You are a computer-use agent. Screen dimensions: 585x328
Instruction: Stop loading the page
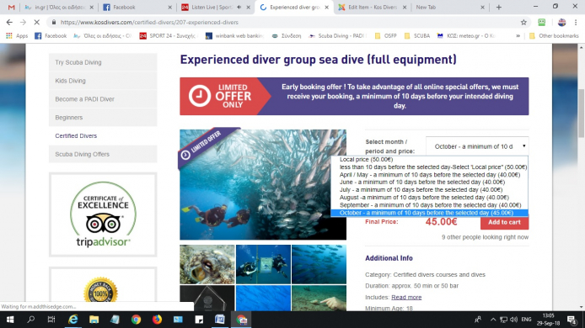pyautogui.click(x=36, y=23)
